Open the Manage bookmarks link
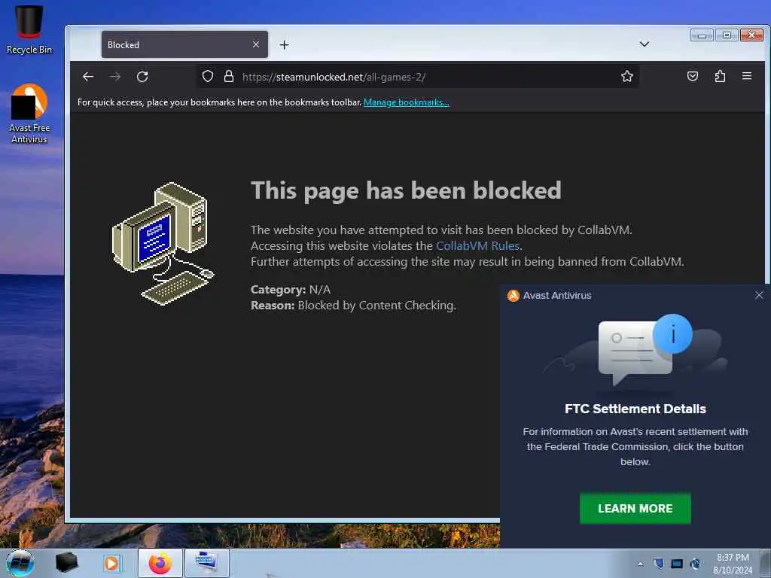Screen dimensions: 771x578 (x=406, y=102)
